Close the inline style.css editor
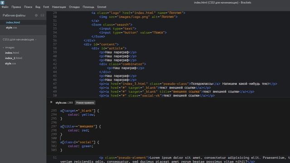Screen dimensions: 290x163 pos(51,102)
